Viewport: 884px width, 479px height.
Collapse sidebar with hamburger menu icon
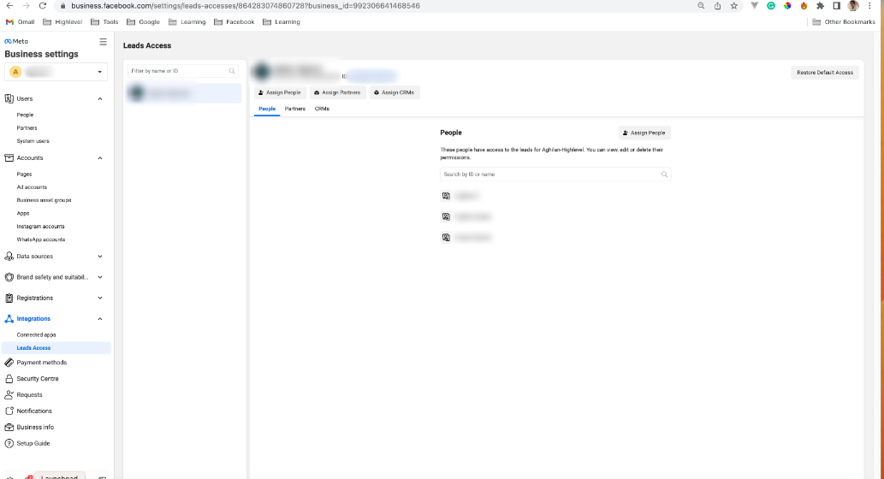tap(103, 42)
